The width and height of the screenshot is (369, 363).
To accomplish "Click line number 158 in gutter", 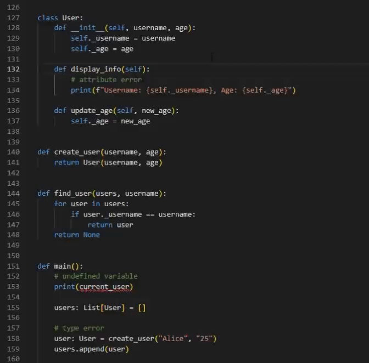I will pyautogui.click(x=13, y=338).
